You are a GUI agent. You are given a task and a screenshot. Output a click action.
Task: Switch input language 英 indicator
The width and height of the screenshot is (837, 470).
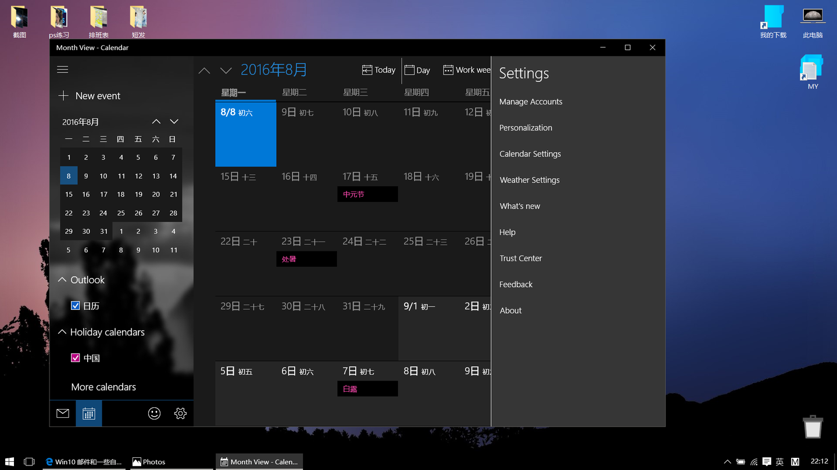click(x=780, y=462)
